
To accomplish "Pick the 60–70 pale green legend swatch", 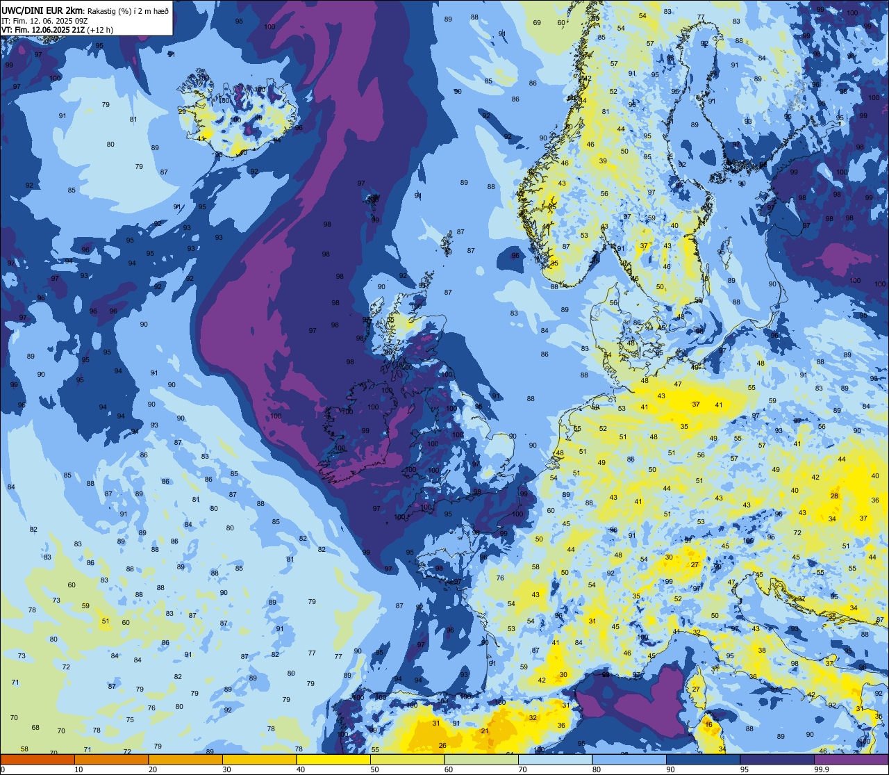I will (x=481, y=760).
